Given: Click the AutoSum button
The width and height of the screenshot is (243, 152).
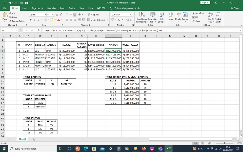Looking at the screenshot, I should (x=198, y=13).
